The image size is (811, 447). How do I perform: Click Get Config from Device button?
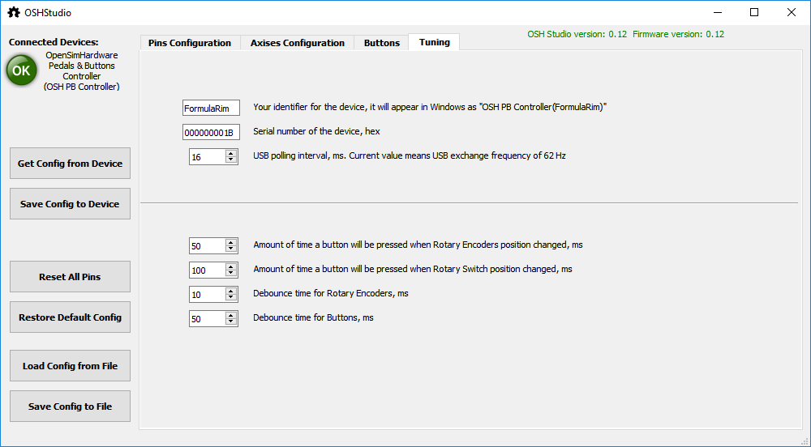[70, 164]
